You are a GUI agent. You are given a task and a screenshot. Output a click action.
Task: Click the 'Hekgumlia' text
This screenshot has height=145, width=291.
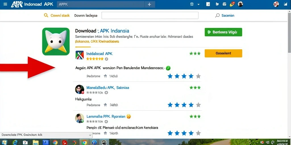(x=83, y=99)
